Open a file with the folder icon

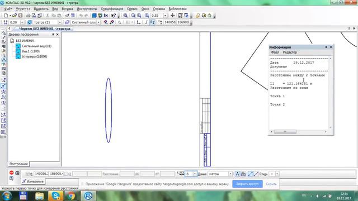[x=15, y=16]
